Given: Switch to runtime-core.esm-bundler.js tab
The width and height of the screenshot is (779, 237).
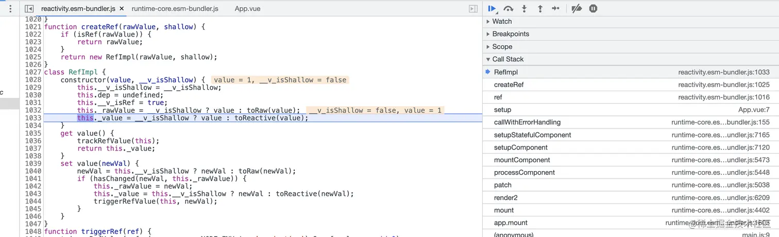Looking at the screenshot, I should pyautogui.click(x=175, y=9).
